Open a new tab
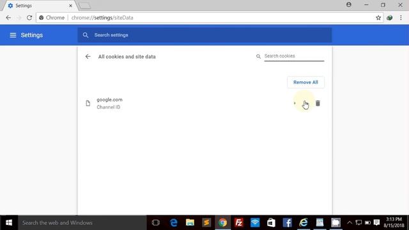This screenshot has height=230, width=409. click(x=84, y=6)
